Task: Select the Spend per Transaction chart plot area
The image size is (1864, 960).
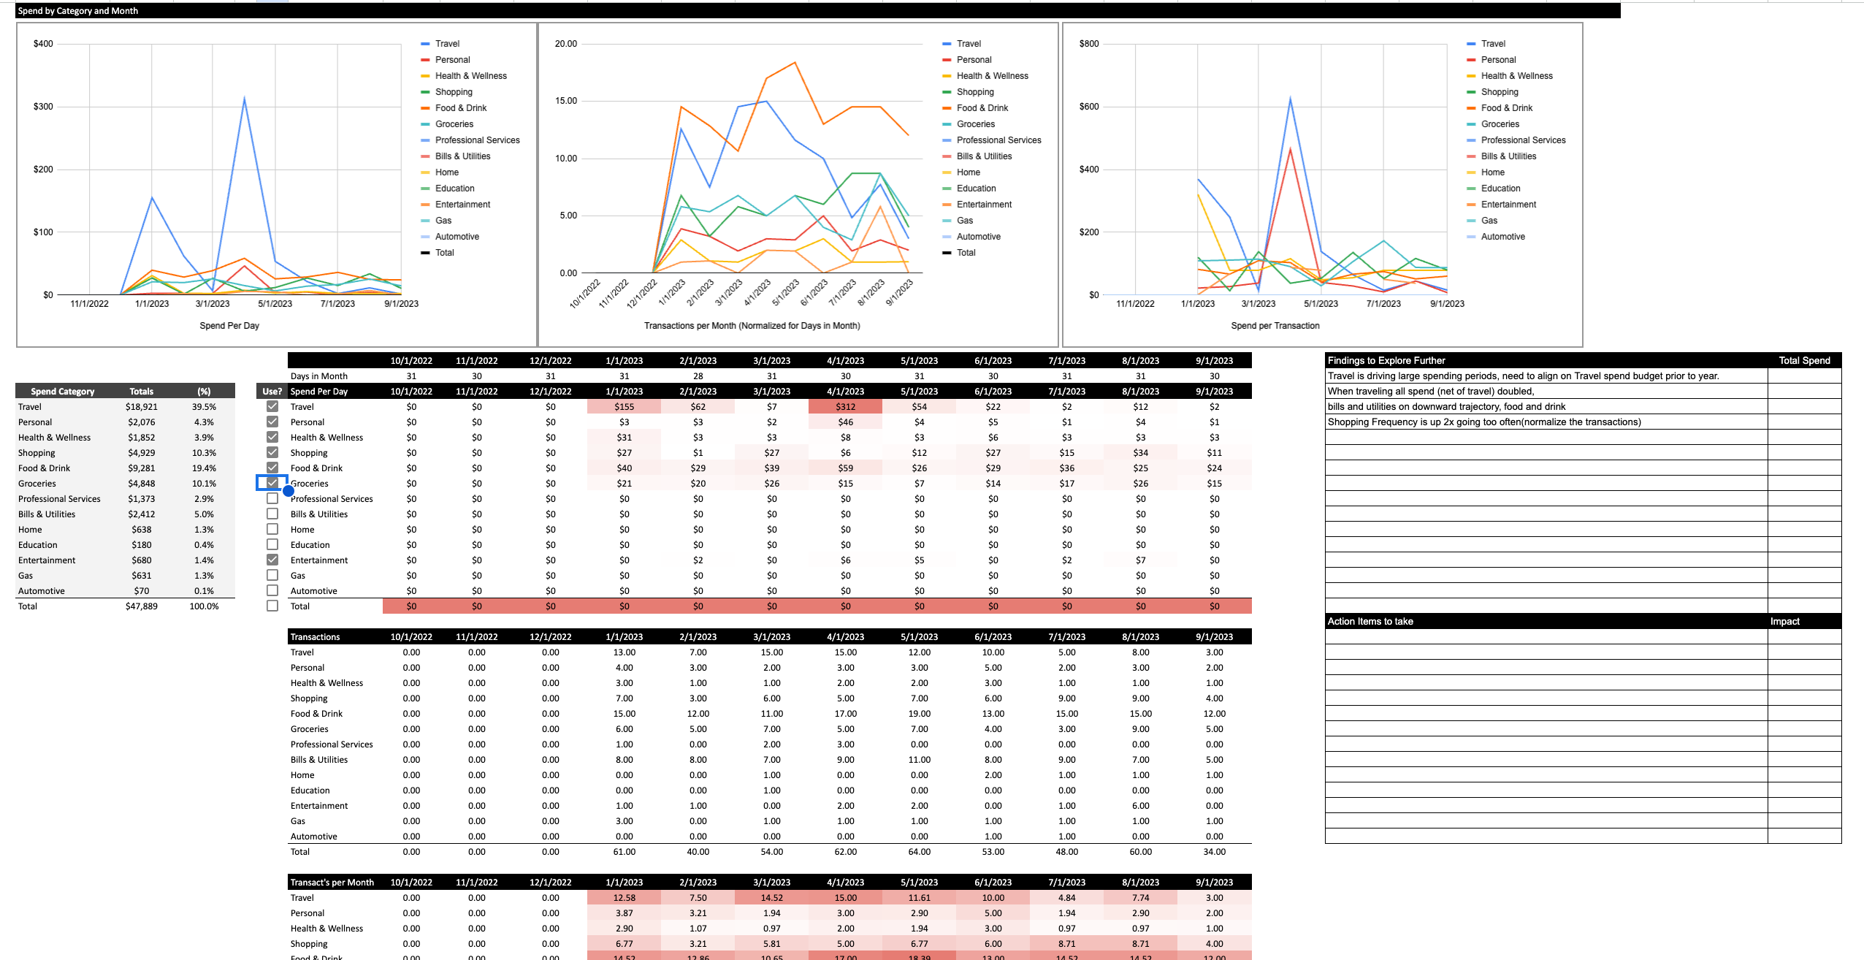Action: tap(1275, 169)
